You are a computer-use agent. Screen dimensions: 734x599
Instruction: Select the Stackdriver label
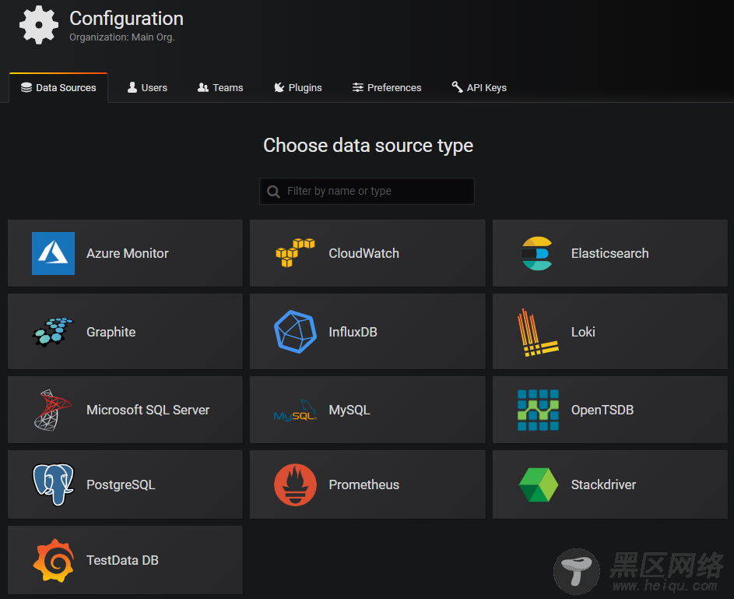point(603,484)
